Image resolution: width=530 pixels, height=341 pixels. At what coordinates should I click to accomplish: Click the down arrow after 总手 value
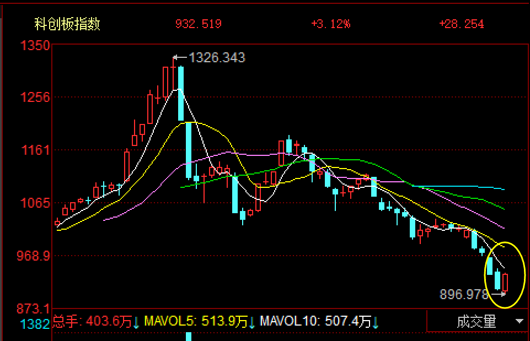(136, 322)
